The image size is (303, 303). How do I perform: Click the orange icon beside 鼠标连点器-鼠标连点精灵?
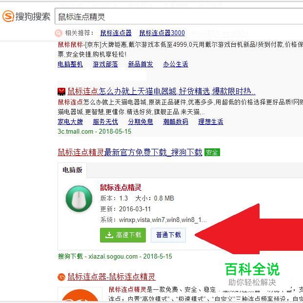coord(61,277)
